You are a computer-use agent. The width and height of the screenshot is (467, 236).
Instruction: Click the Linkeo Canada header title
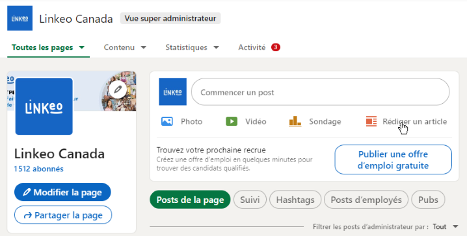coord(76,19)
